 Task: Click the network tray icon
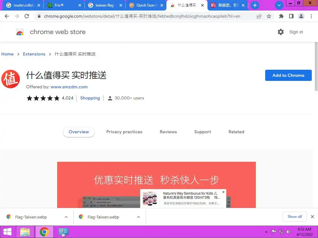click(281, 232)
